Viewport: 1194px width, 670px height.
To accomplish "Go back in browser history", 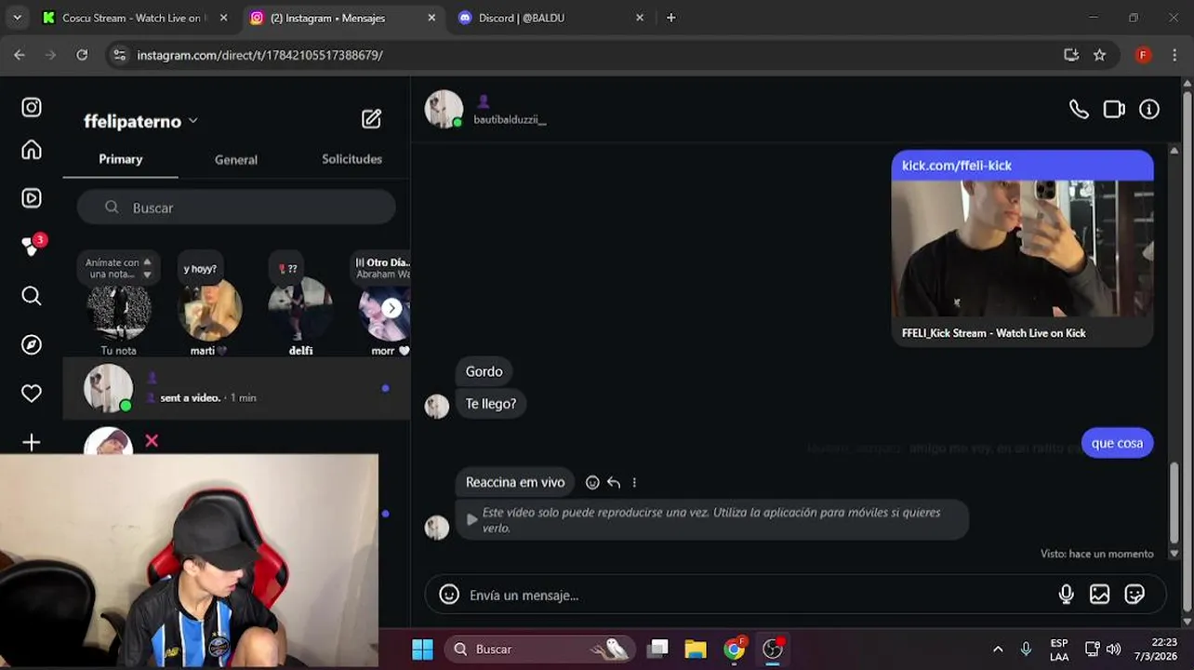I will point(20,55).
